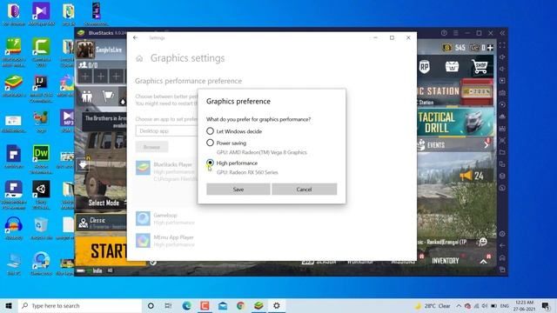Click the Type here to search box
This screenshot has width=557, height=313.
(x=80, y=305)
